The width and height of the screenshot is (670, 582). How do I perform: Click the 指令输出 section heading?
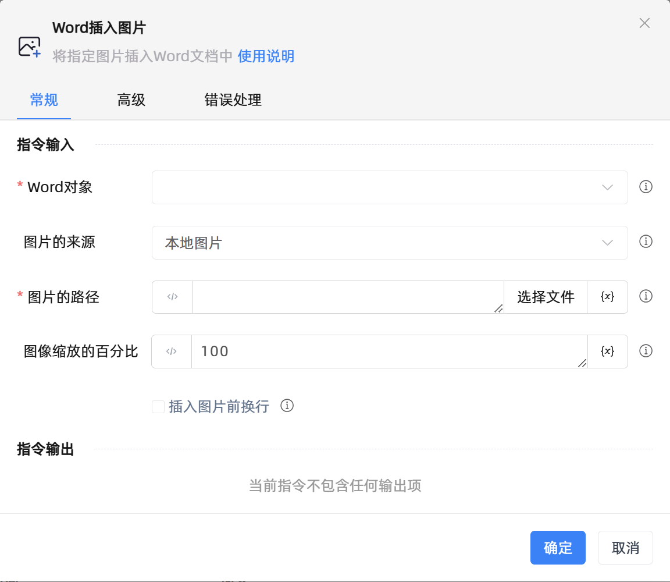(x=46, y=449)
